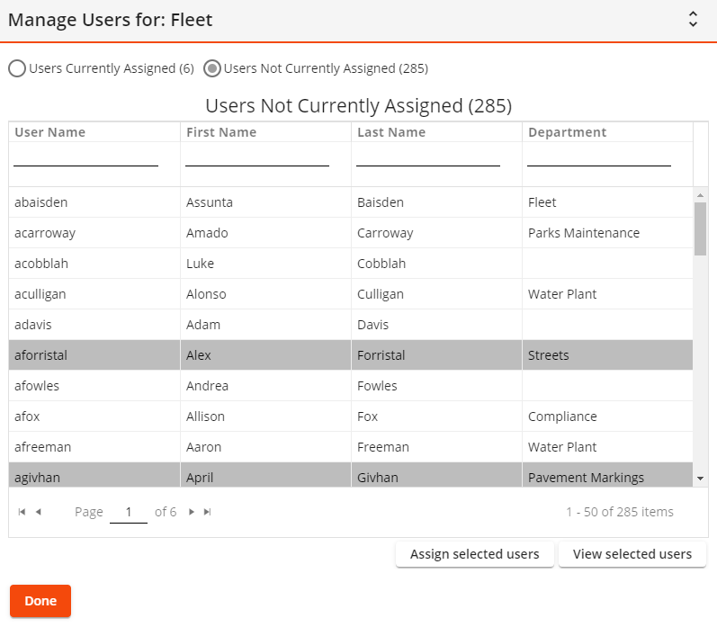Go to last page icon
The image size is (717, 627).
(x=207, y=512)
